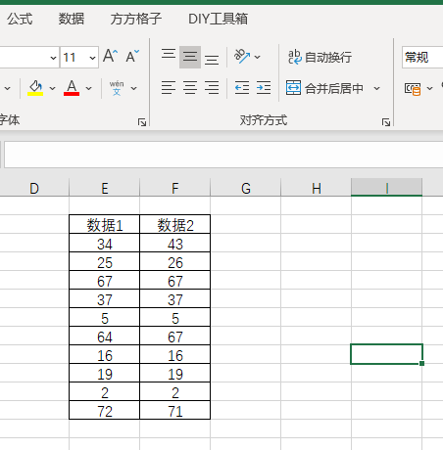
Task: Click the accounting number format icon
Action: 413,88
